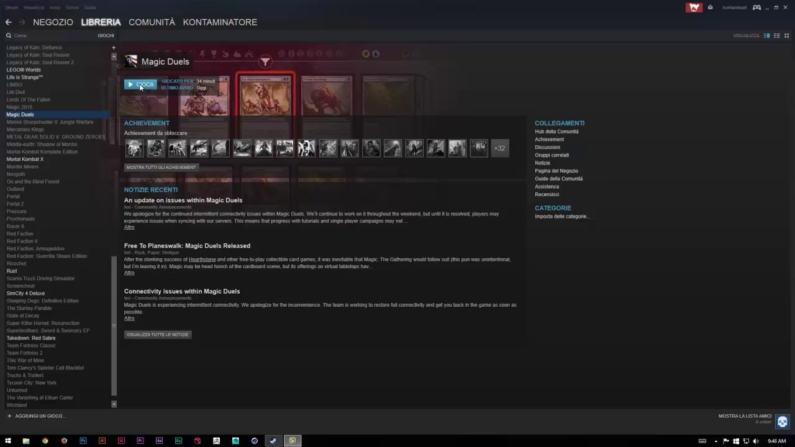This screenshot has width=795, height=447.
Task: Open Hub della Comunità link
Action: coord(556,132)
